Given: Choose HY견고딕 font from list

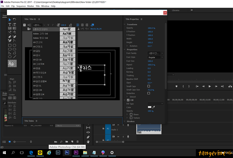Looking at the screenshot, I should [x=54, y=42].
